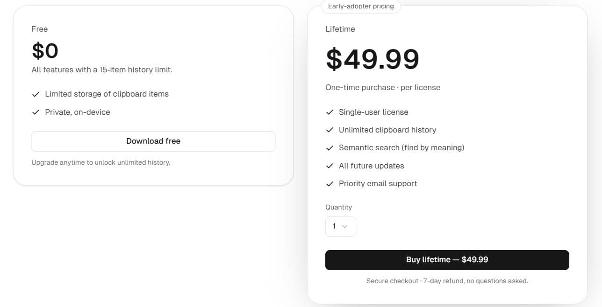Click the One-time purchase per license label

point(383,87)
